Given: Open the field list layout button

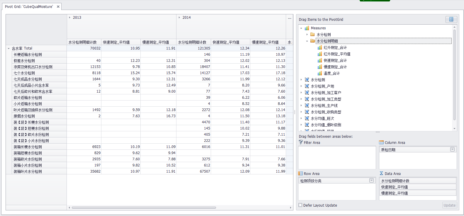Looking at the screenshot, I should 451,19.
